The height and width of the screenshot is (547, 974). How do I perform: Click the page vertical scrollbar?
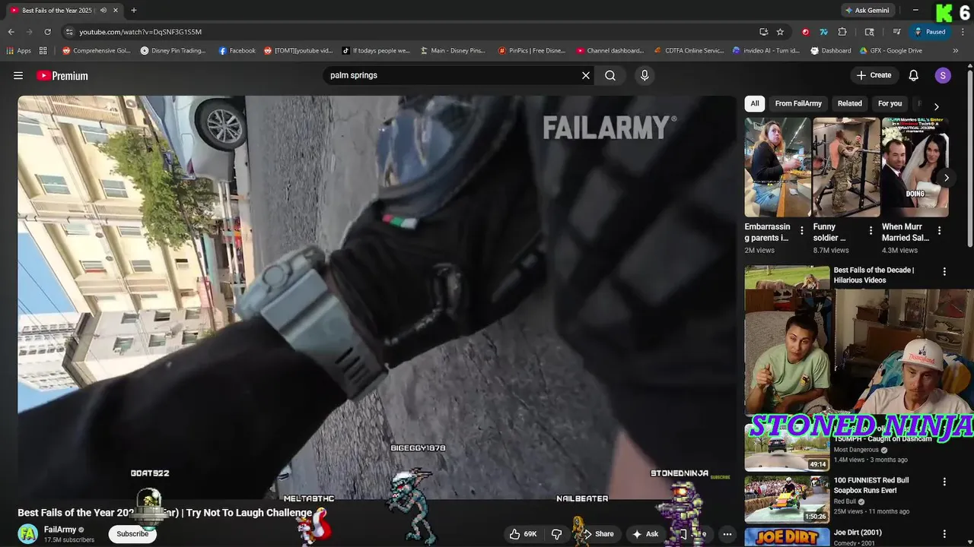click(969, 160)
